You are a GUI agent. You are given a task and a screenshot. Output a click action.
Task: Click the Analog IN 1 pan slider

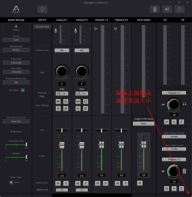(62, 130)
